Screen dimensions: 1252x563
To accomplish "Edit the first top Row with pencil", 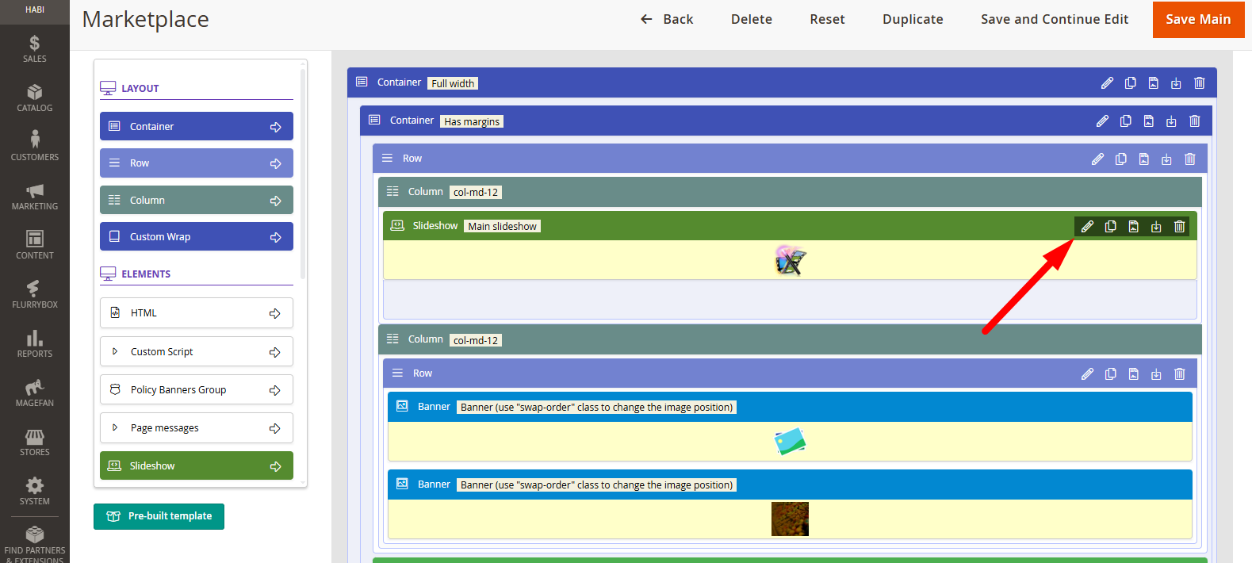I will coord(1097,159).
